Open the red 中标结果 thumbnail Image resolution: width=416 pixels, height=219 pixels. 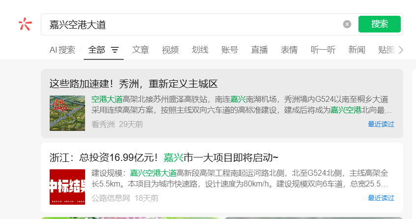(x=67, y=187)
